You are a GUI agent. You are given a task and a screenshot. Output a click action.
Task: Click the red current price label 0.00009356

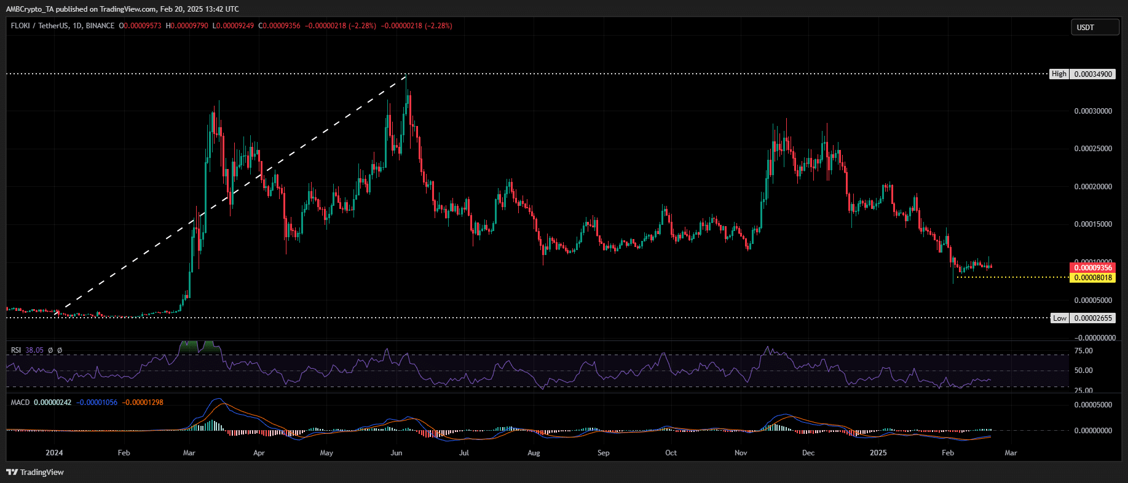coord(1093,268)
